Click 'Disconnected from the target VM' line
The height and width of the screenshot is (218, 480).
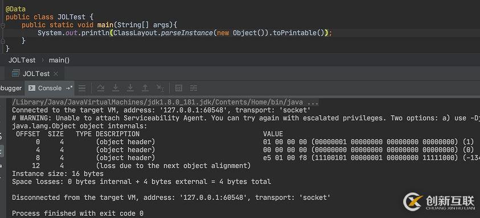[171, 197]
